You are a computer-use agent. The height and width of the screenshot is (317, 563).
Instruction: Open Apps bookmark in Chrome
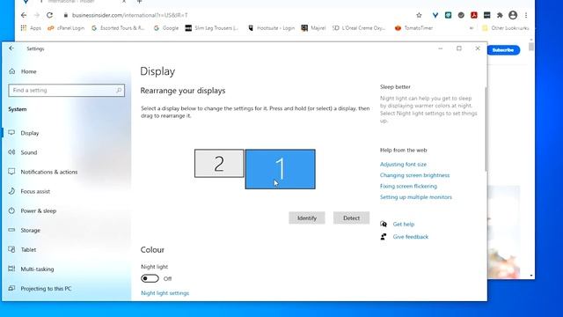click(x=31, y=27)
